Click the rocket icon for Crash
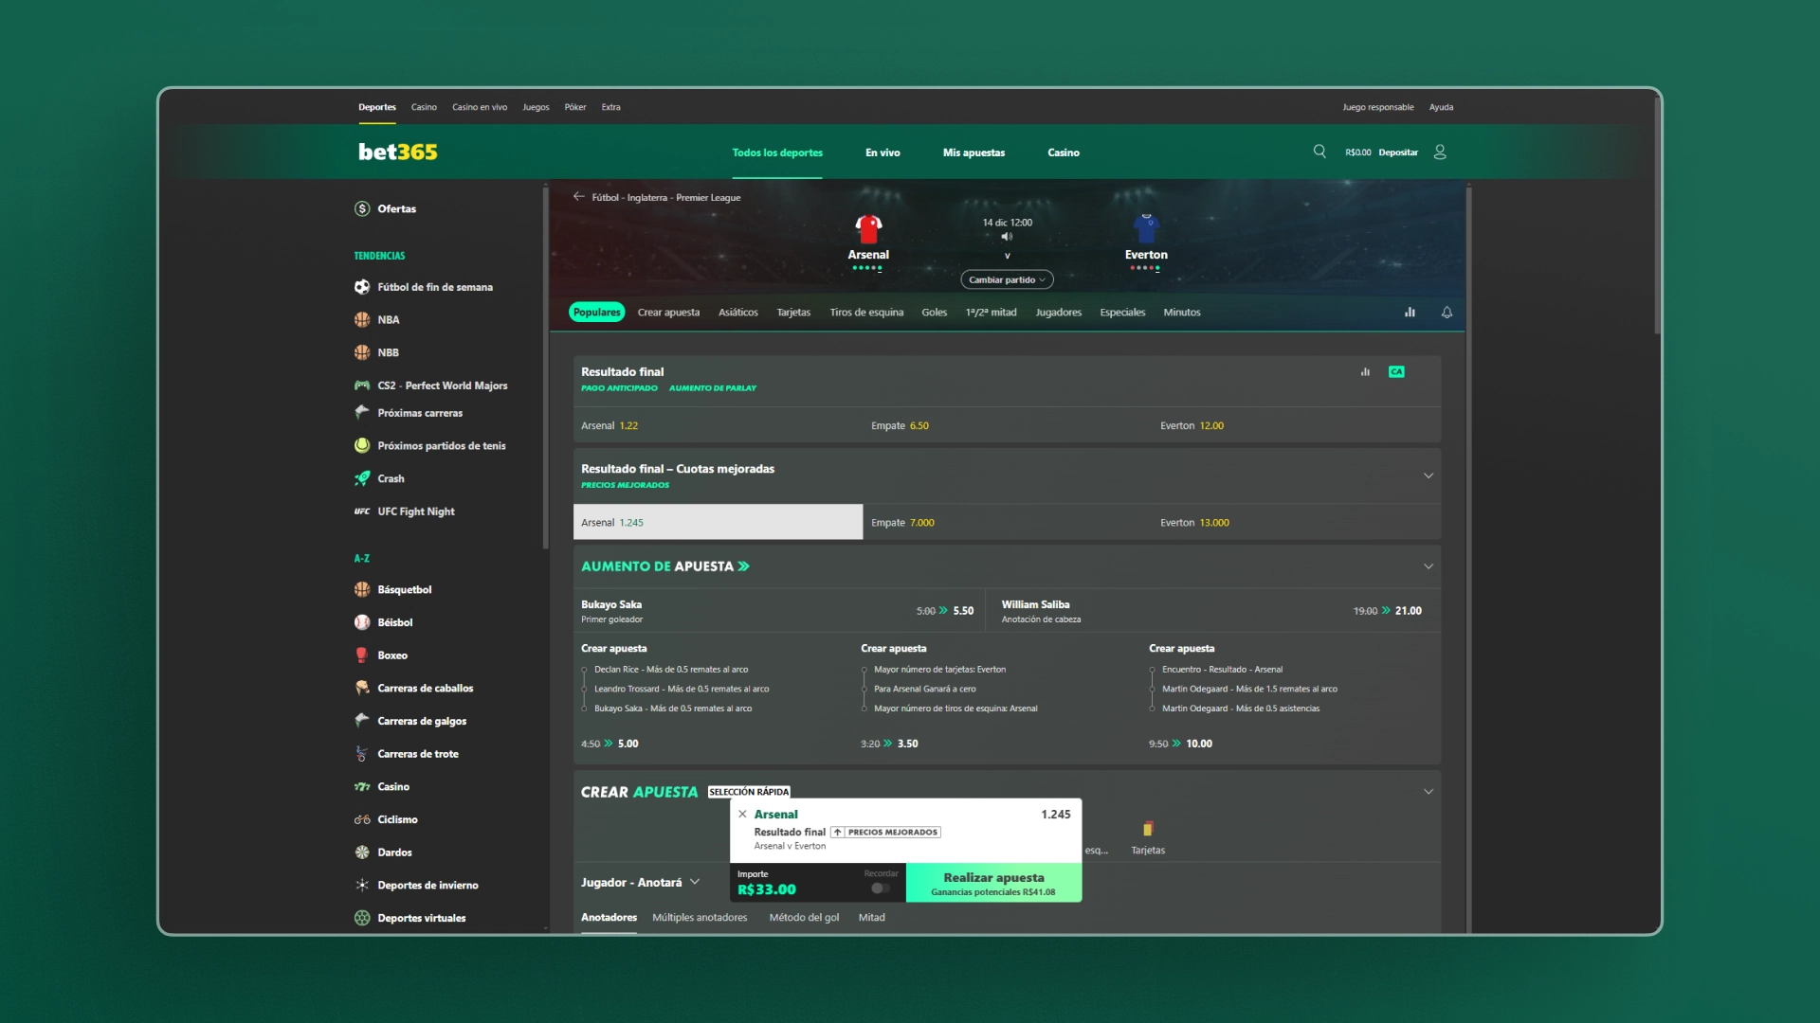This screenshot has width=1820, height=1023. (x=362, y=478)
